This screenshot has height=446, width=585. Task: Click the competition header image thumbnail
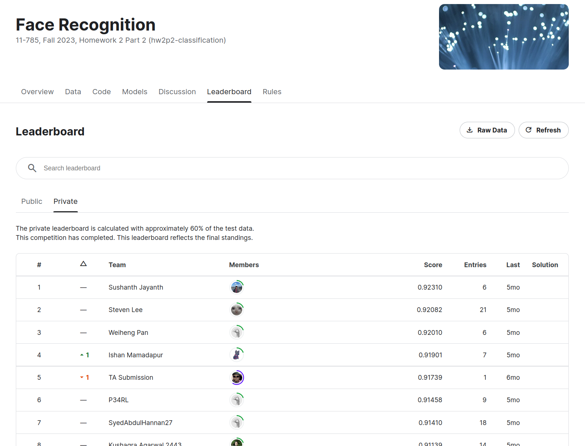coord(504,37)
